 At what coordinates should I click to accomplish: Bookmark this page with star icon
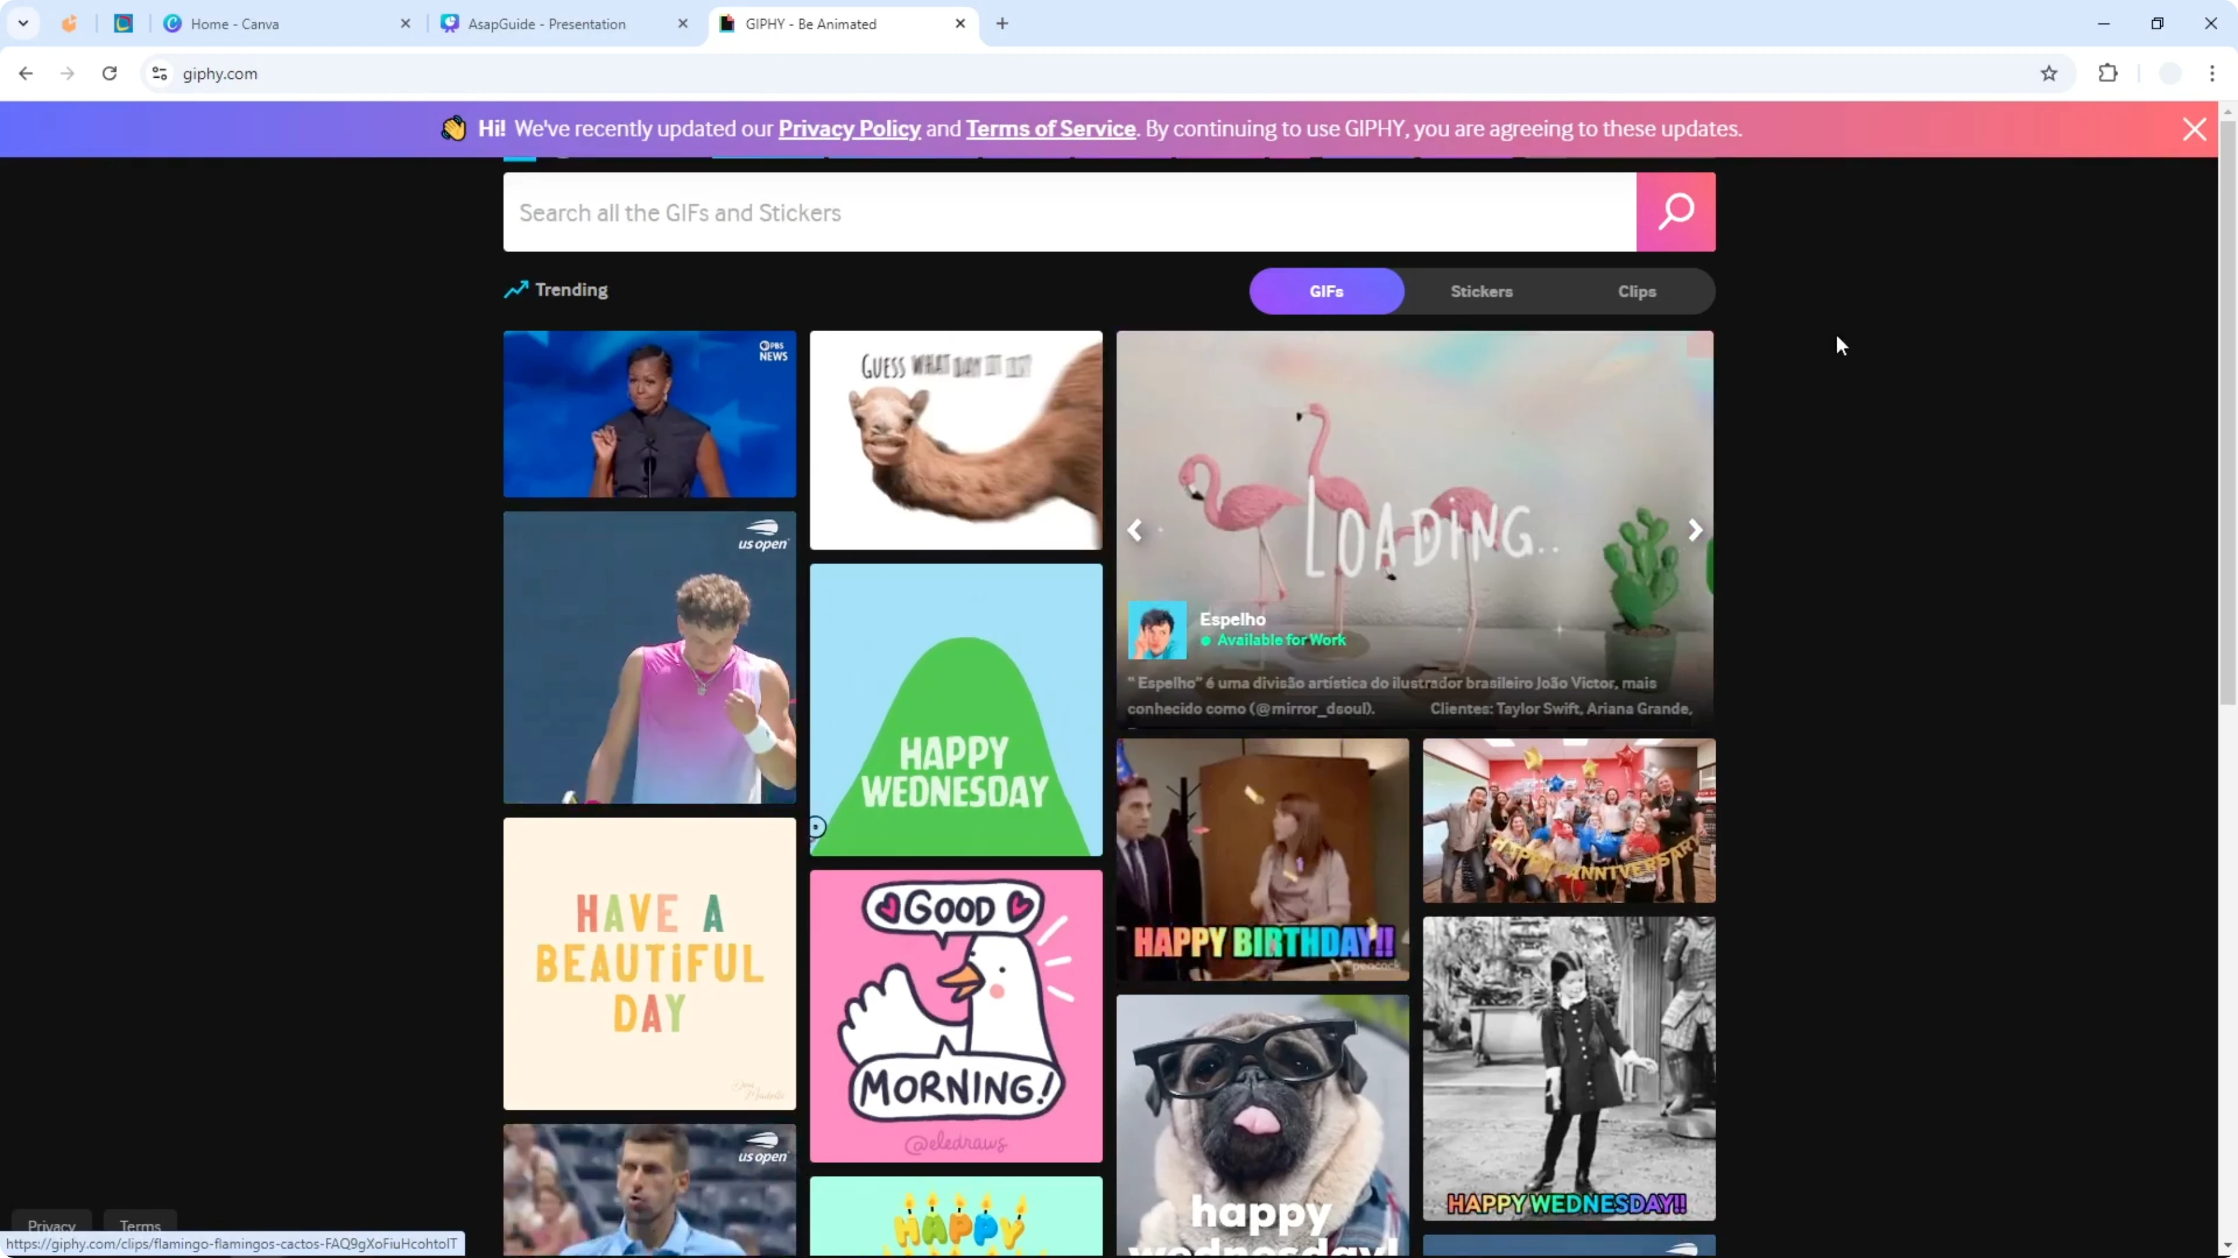pyautogui.click(x=2049, y=74)
